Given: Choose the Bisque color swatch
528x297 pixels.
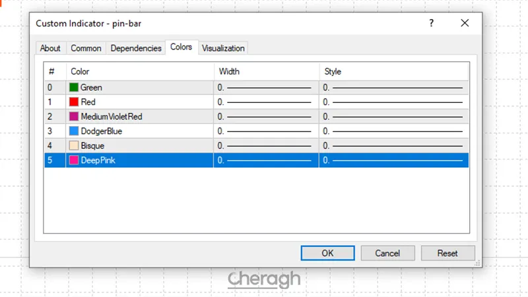Looking at the screenshot, I should tap(74, 145).
